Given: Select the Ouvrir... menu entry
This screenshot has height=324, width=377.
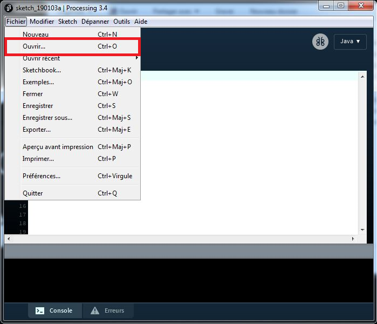Looking at the screenshot, I should [x=72, y=46].
